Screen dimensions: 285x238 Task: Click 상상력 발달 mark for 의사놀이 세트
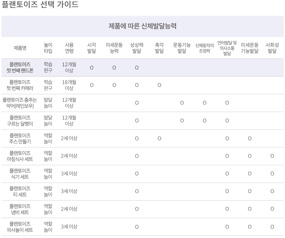(x=137, y=227)
